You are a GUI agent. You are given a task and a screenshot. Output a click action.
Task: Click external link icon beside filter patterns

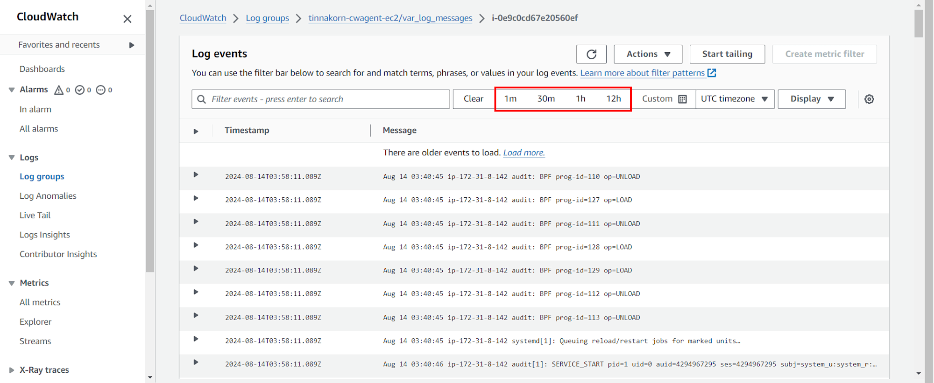coord(712,73)
